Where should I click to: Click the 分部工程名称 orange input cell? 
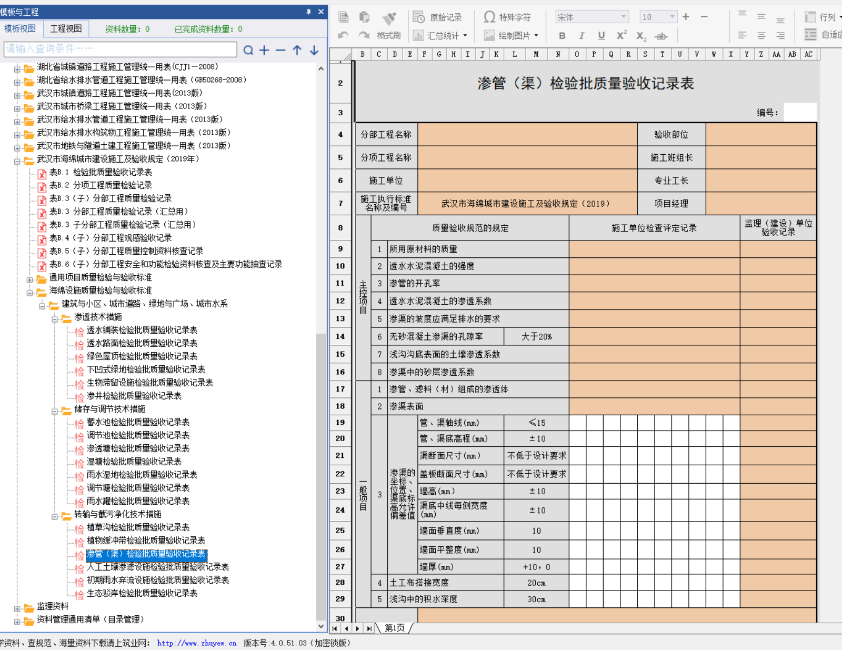[x=527, y=135]
